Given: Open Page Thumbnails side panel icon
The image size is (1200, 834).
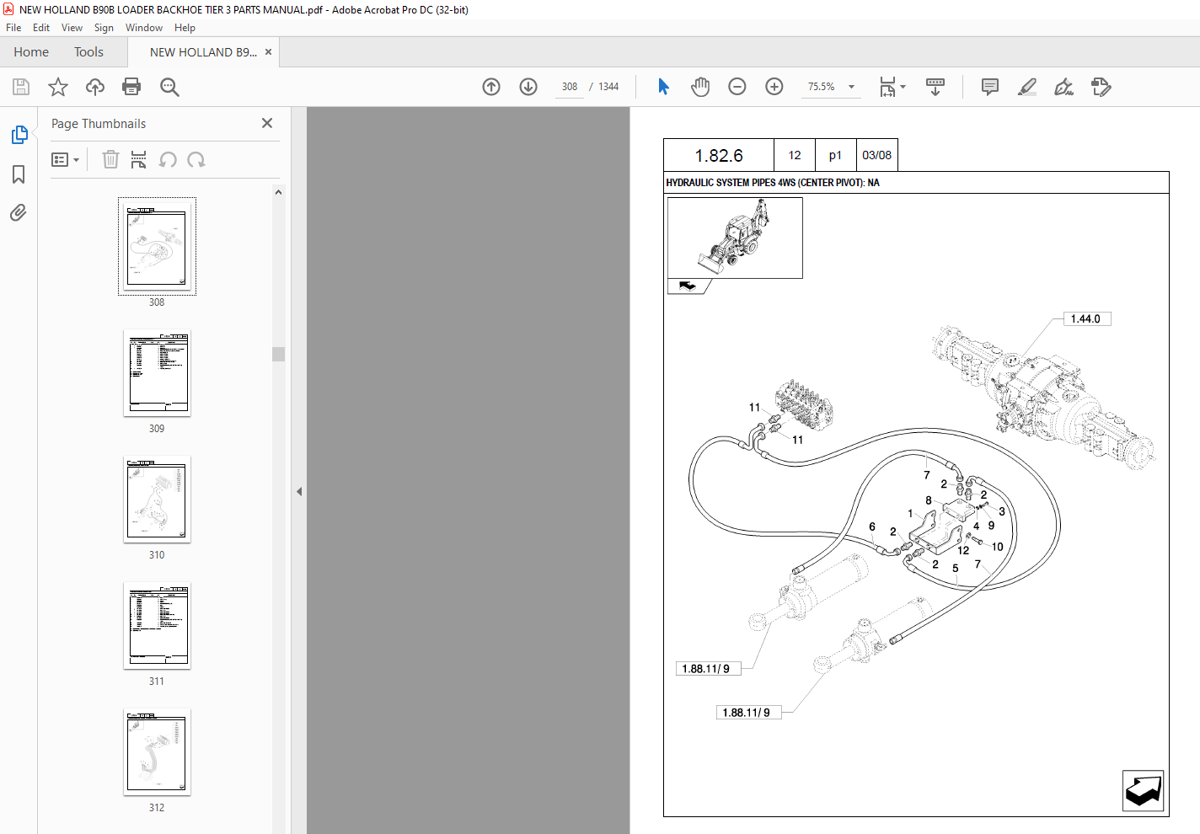Looking at the screenshot, I should (19, 135).
